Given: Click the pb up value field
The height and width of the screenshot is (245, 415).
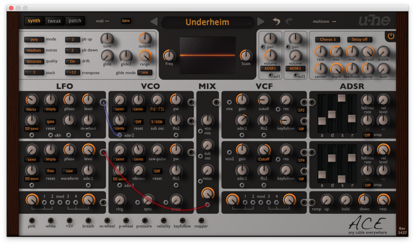Looking at the screenshot, I should tap(73, 40).
